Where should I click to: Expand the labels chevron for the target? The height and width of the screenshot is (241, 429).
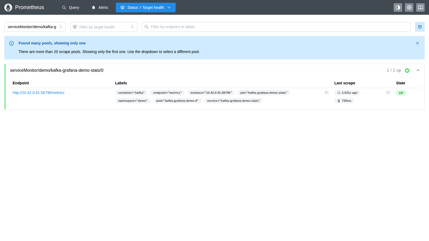coord(326,92)
